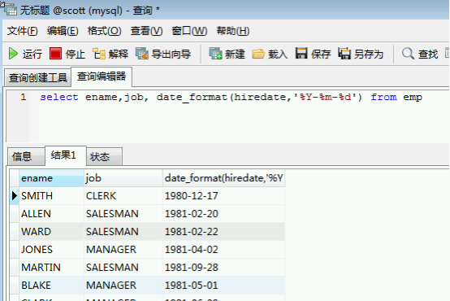Screen dimensions: 450x301
Task: Open the 查看(V) menu
Action: pyautogui.click(x=147, y=31)
